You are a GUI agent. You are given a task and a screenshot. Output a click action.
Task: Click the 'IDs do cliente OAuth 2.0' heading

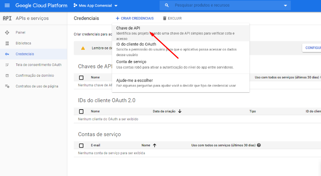click(x=107, y=100)
